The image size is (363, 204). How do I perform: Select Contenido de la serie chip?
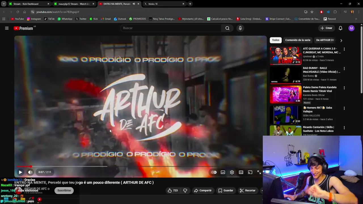coord(298,40)
